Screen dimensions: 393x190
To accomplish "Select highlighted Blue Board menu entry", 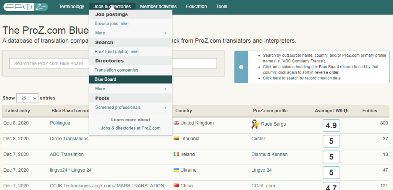I will (x=130, y=79).
